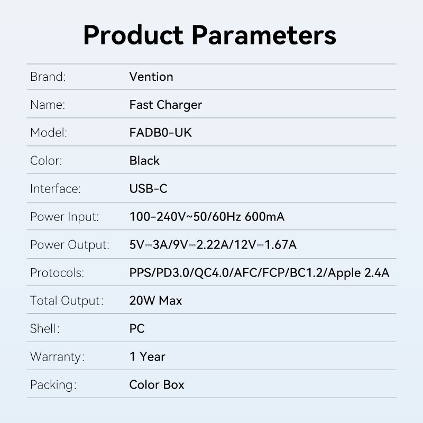The width and height of the screenshot is (423, 423).
Task: Click the Power Input label
Action: tap(65, 217)
